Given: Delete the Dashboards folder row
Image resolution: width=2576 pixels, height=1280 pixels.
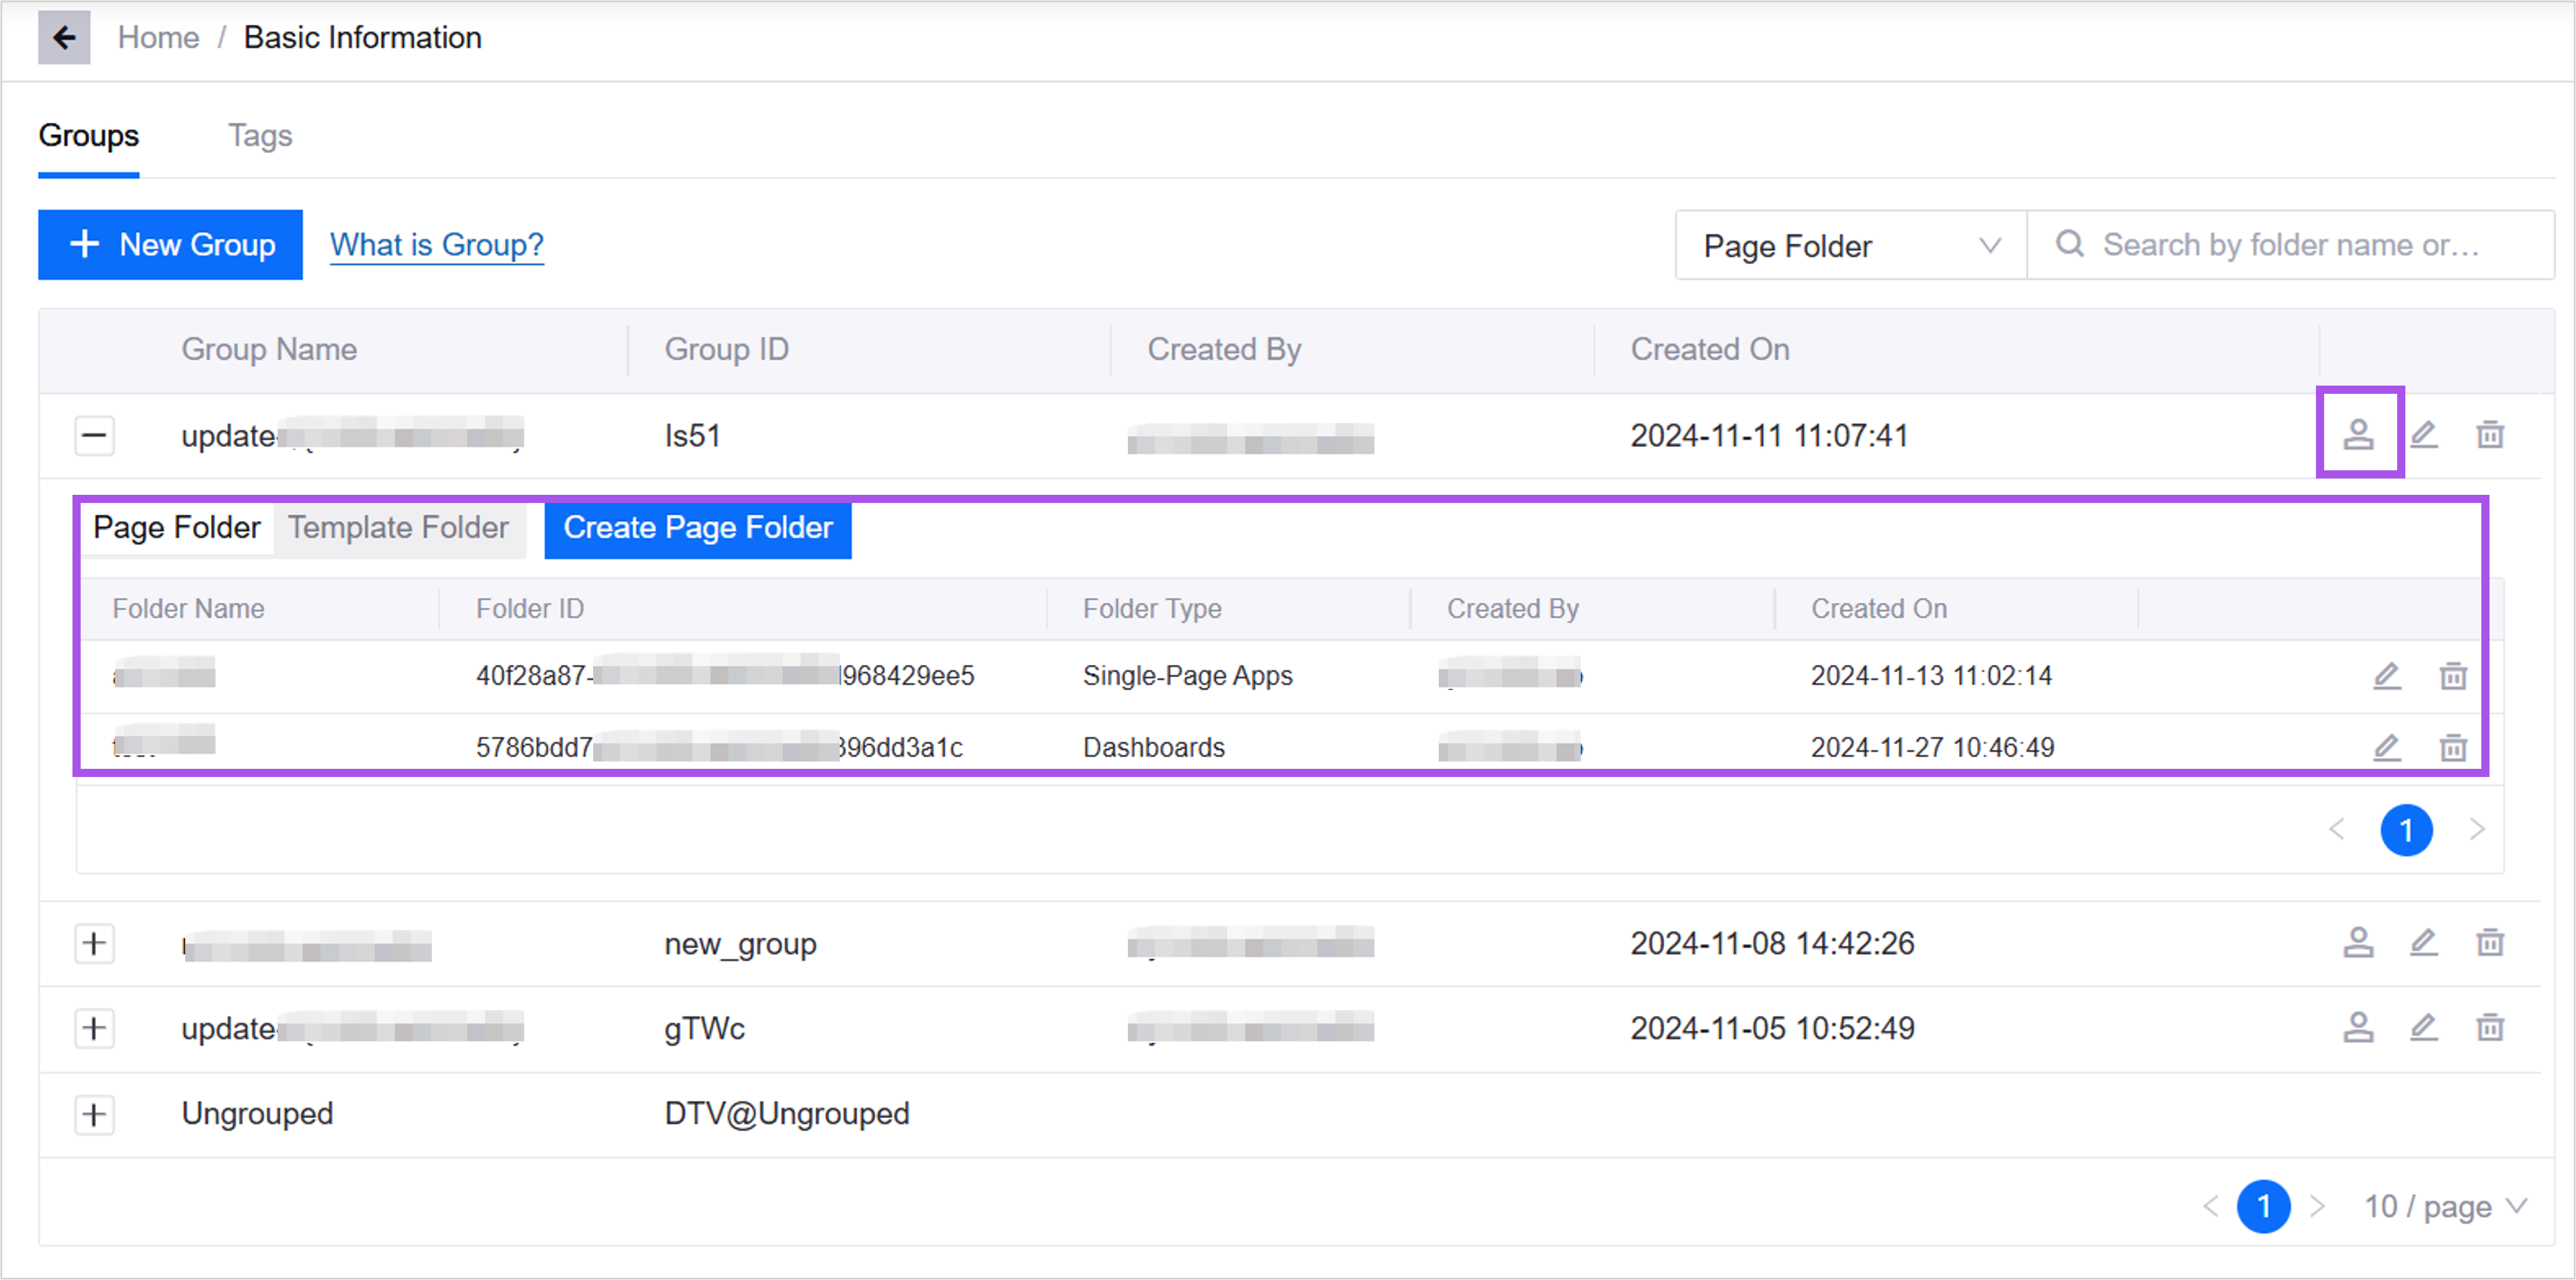Looking at the screenshot, I should point(2453,747).
